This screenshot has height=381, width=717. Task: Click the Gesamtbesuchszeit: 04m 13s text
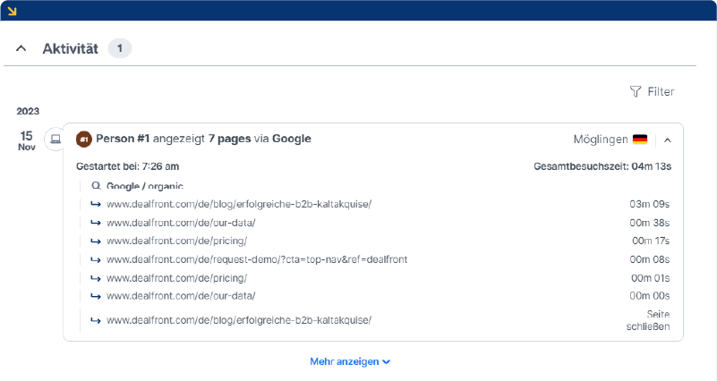pyautogui.click(x=602, y=166)
